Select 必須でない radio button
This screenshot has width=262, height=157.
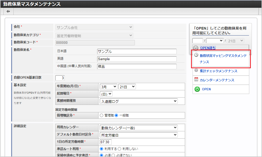pos(113,155)
